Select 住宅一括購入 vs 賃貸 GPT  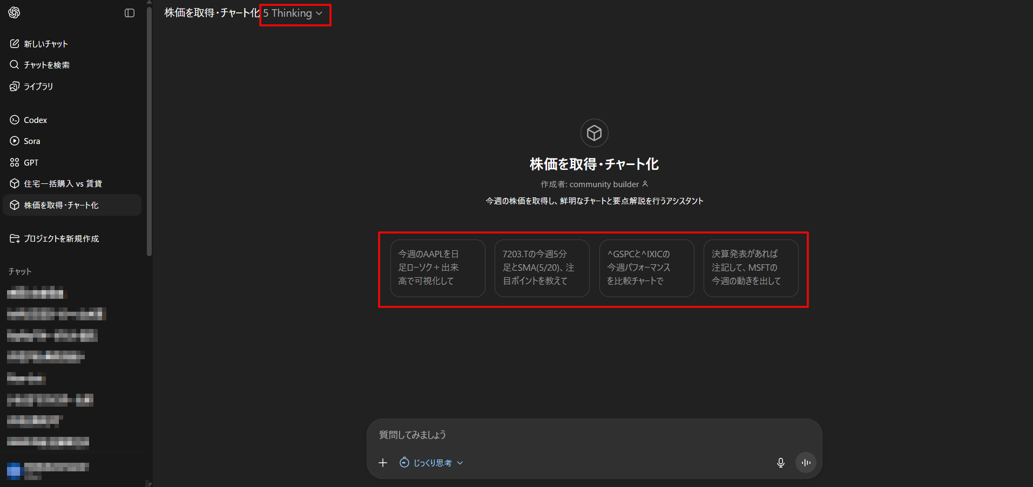[x=63, y=183]
